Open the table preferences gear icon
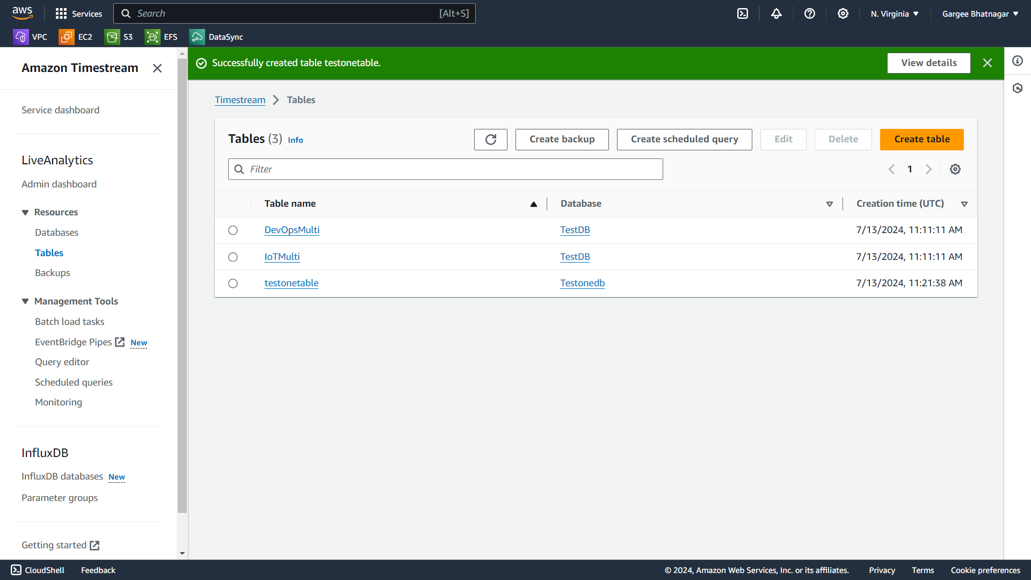1031x580 pixels. point(955,169)
